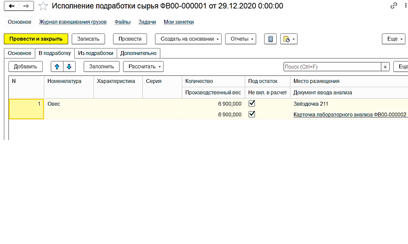
Task: Open the 'Задачи' navigation link
Action: [147, 22]
